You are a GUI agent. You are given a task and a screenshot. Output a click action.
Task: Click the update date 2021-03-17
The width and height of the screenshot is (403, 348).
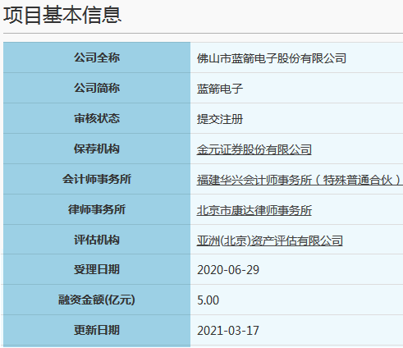(228, 331)
